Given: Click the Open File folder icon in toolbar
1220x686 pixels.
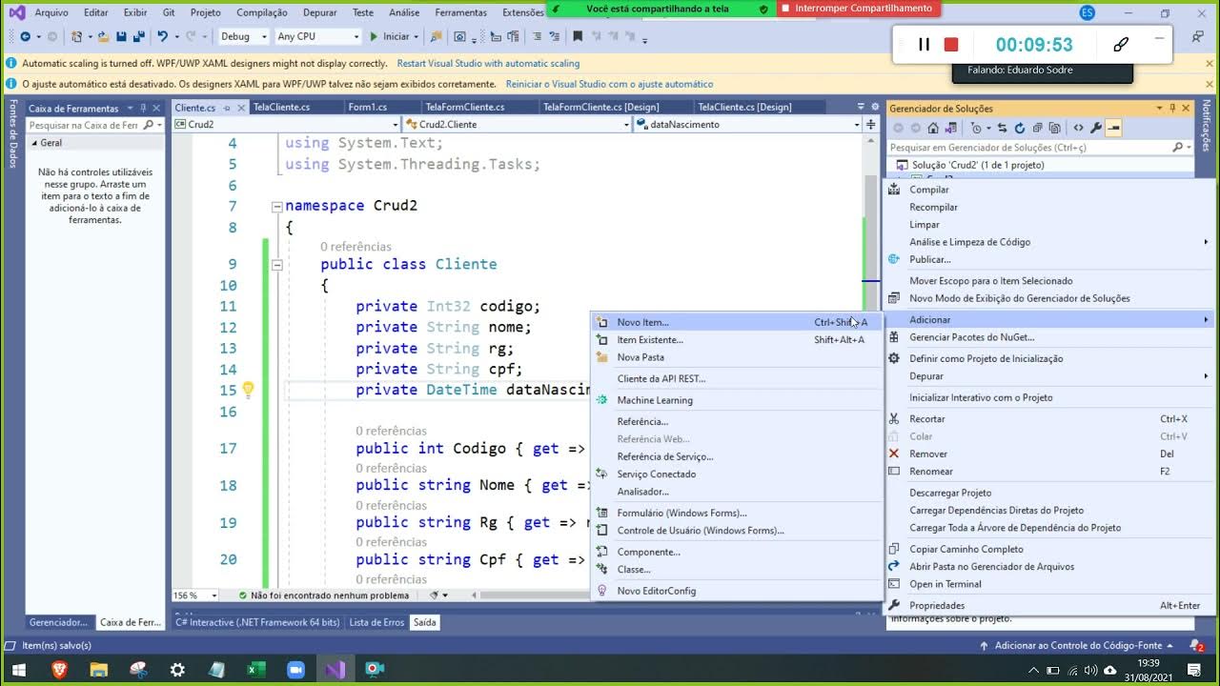Looking at the screenshot, I should tap(103, 36).
